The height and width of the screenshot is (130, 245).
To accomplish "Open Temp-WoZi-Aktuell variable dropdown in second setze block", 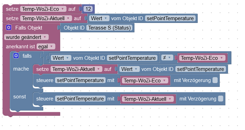I will 46,18.
